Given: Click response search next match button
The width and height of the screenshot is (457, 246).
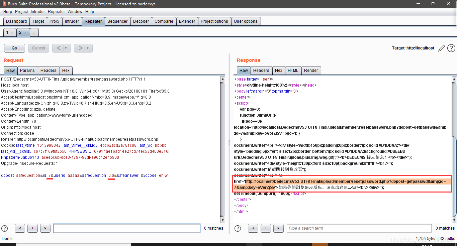Looking at the screenshot, I should tap(278, 228).
